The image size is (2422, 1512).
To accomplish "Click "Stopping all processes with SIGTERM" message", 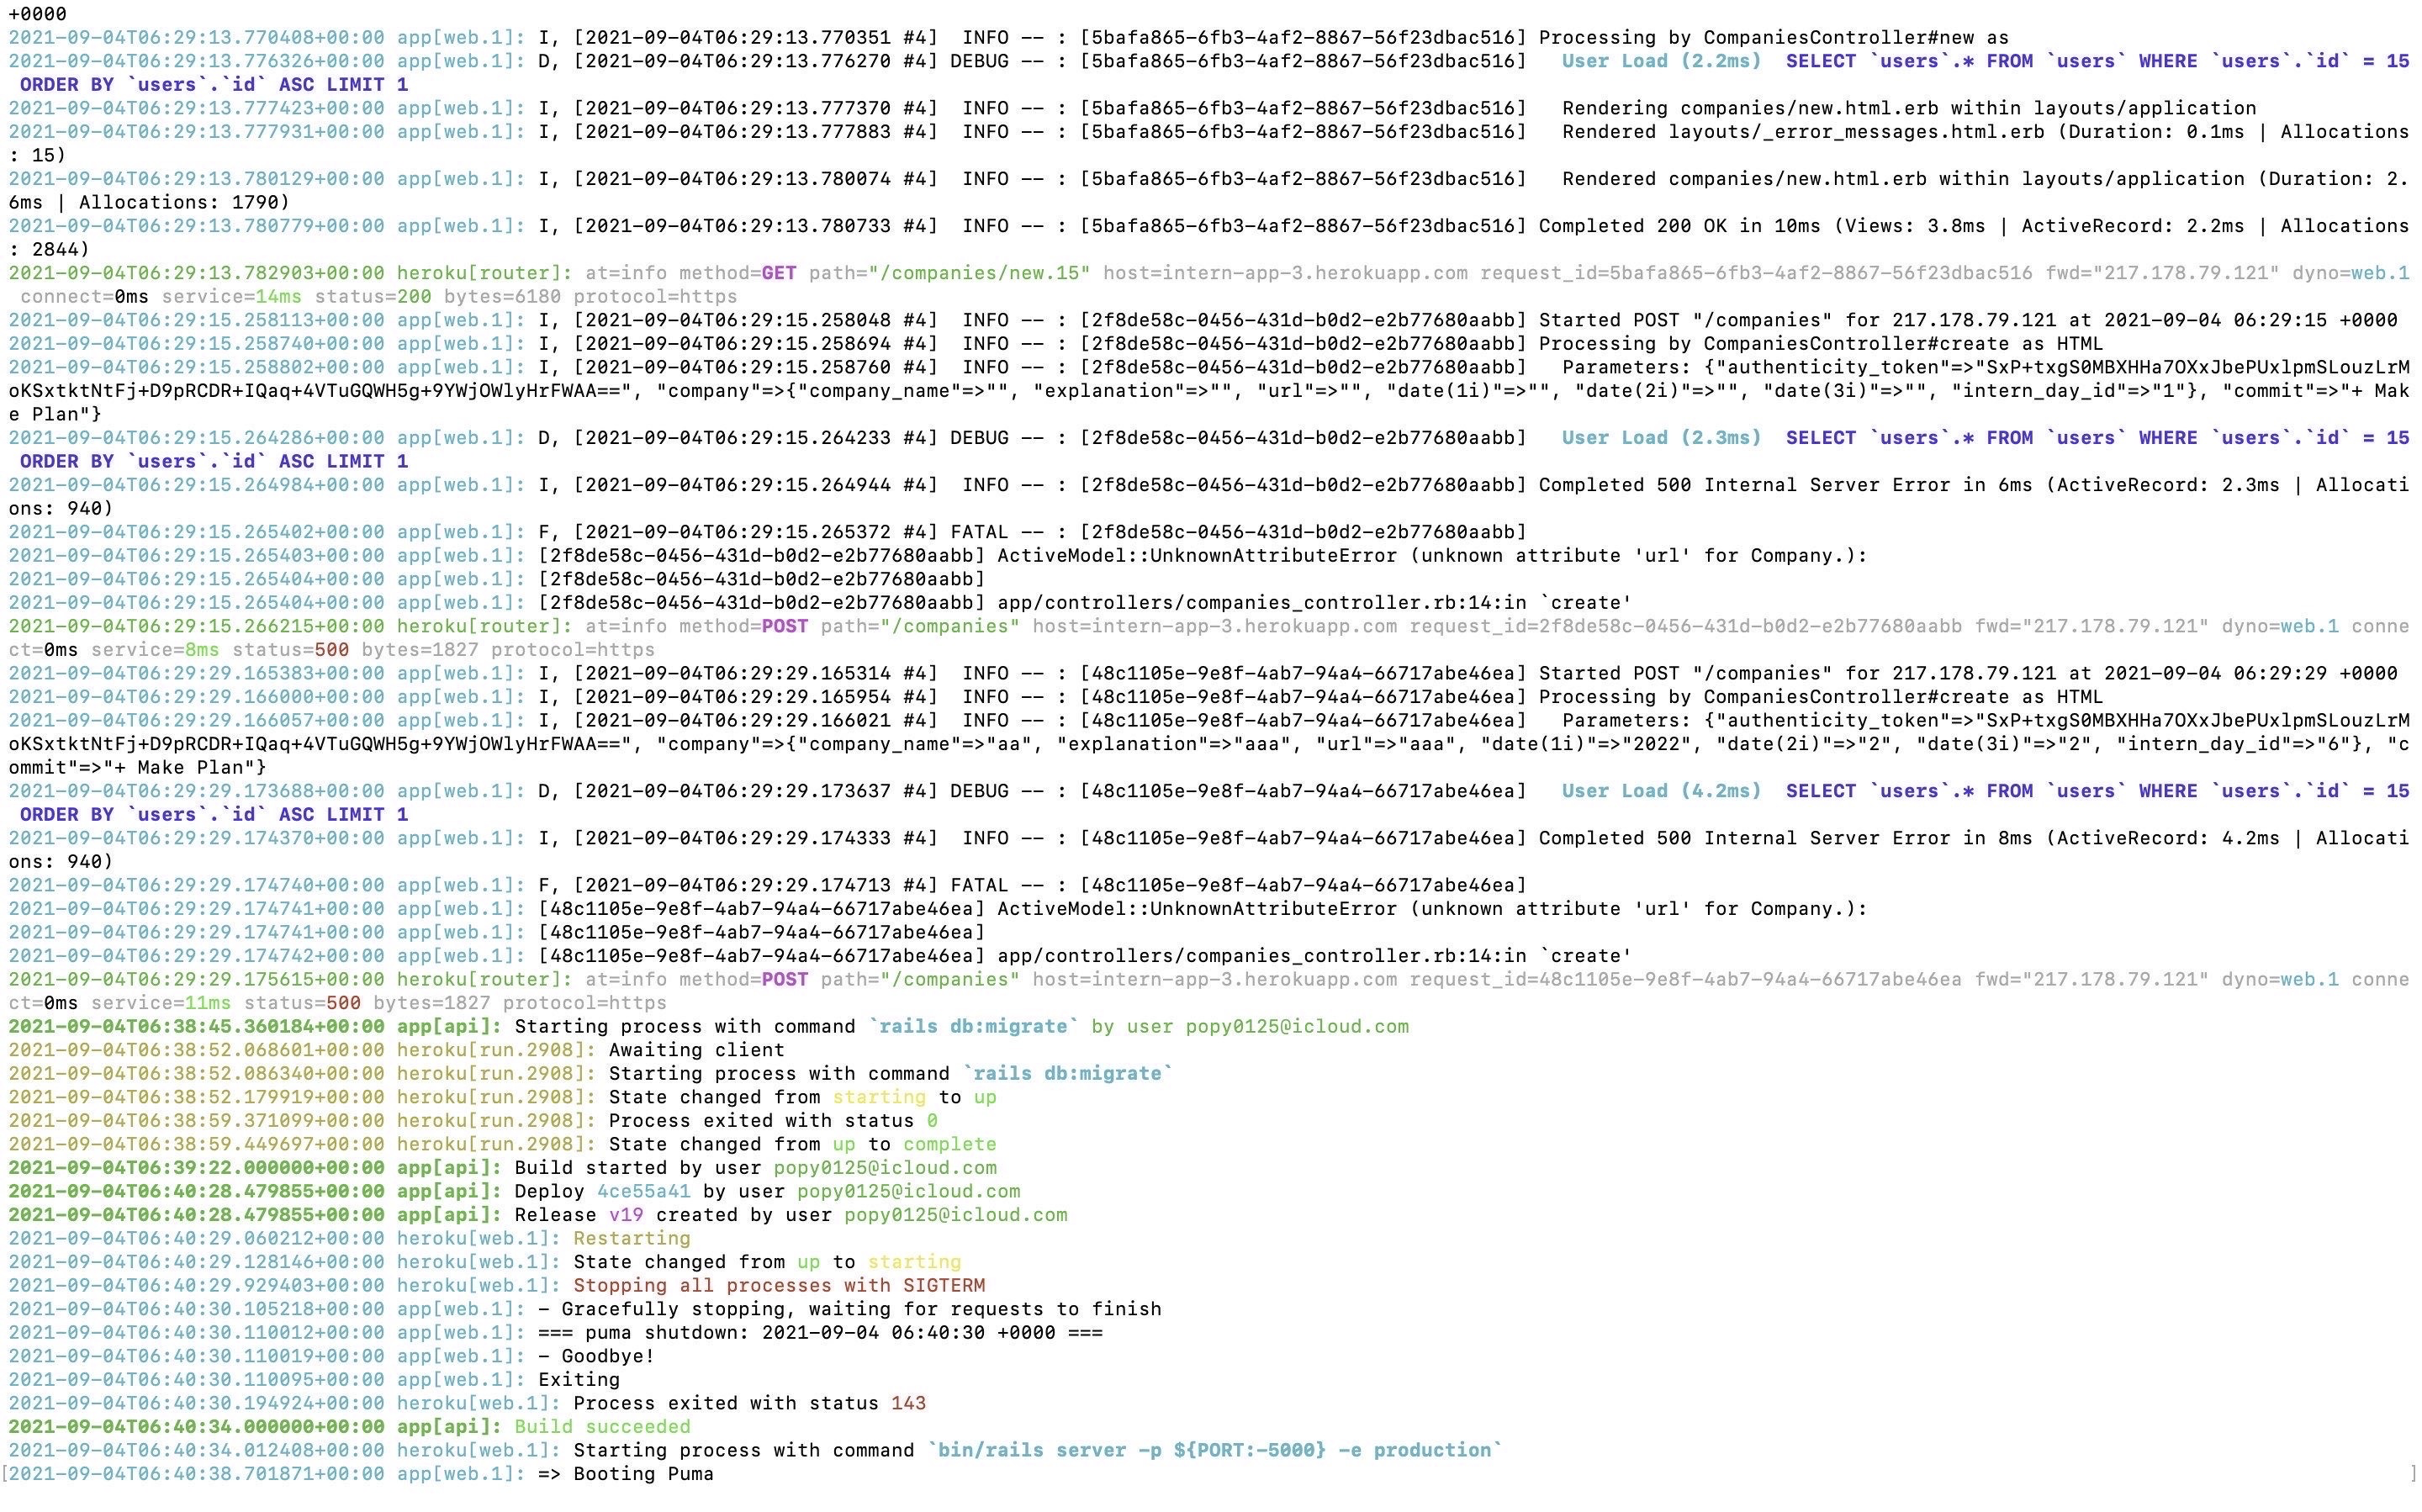I will pos(778,1286).
